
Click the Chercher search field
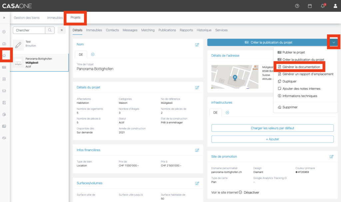point(29,30)
